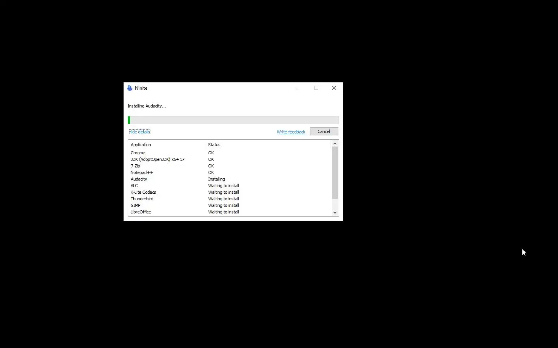Click the scrollbar up arrow
The width and height of the screenshot is (558, 348).
tap(335, 143)
